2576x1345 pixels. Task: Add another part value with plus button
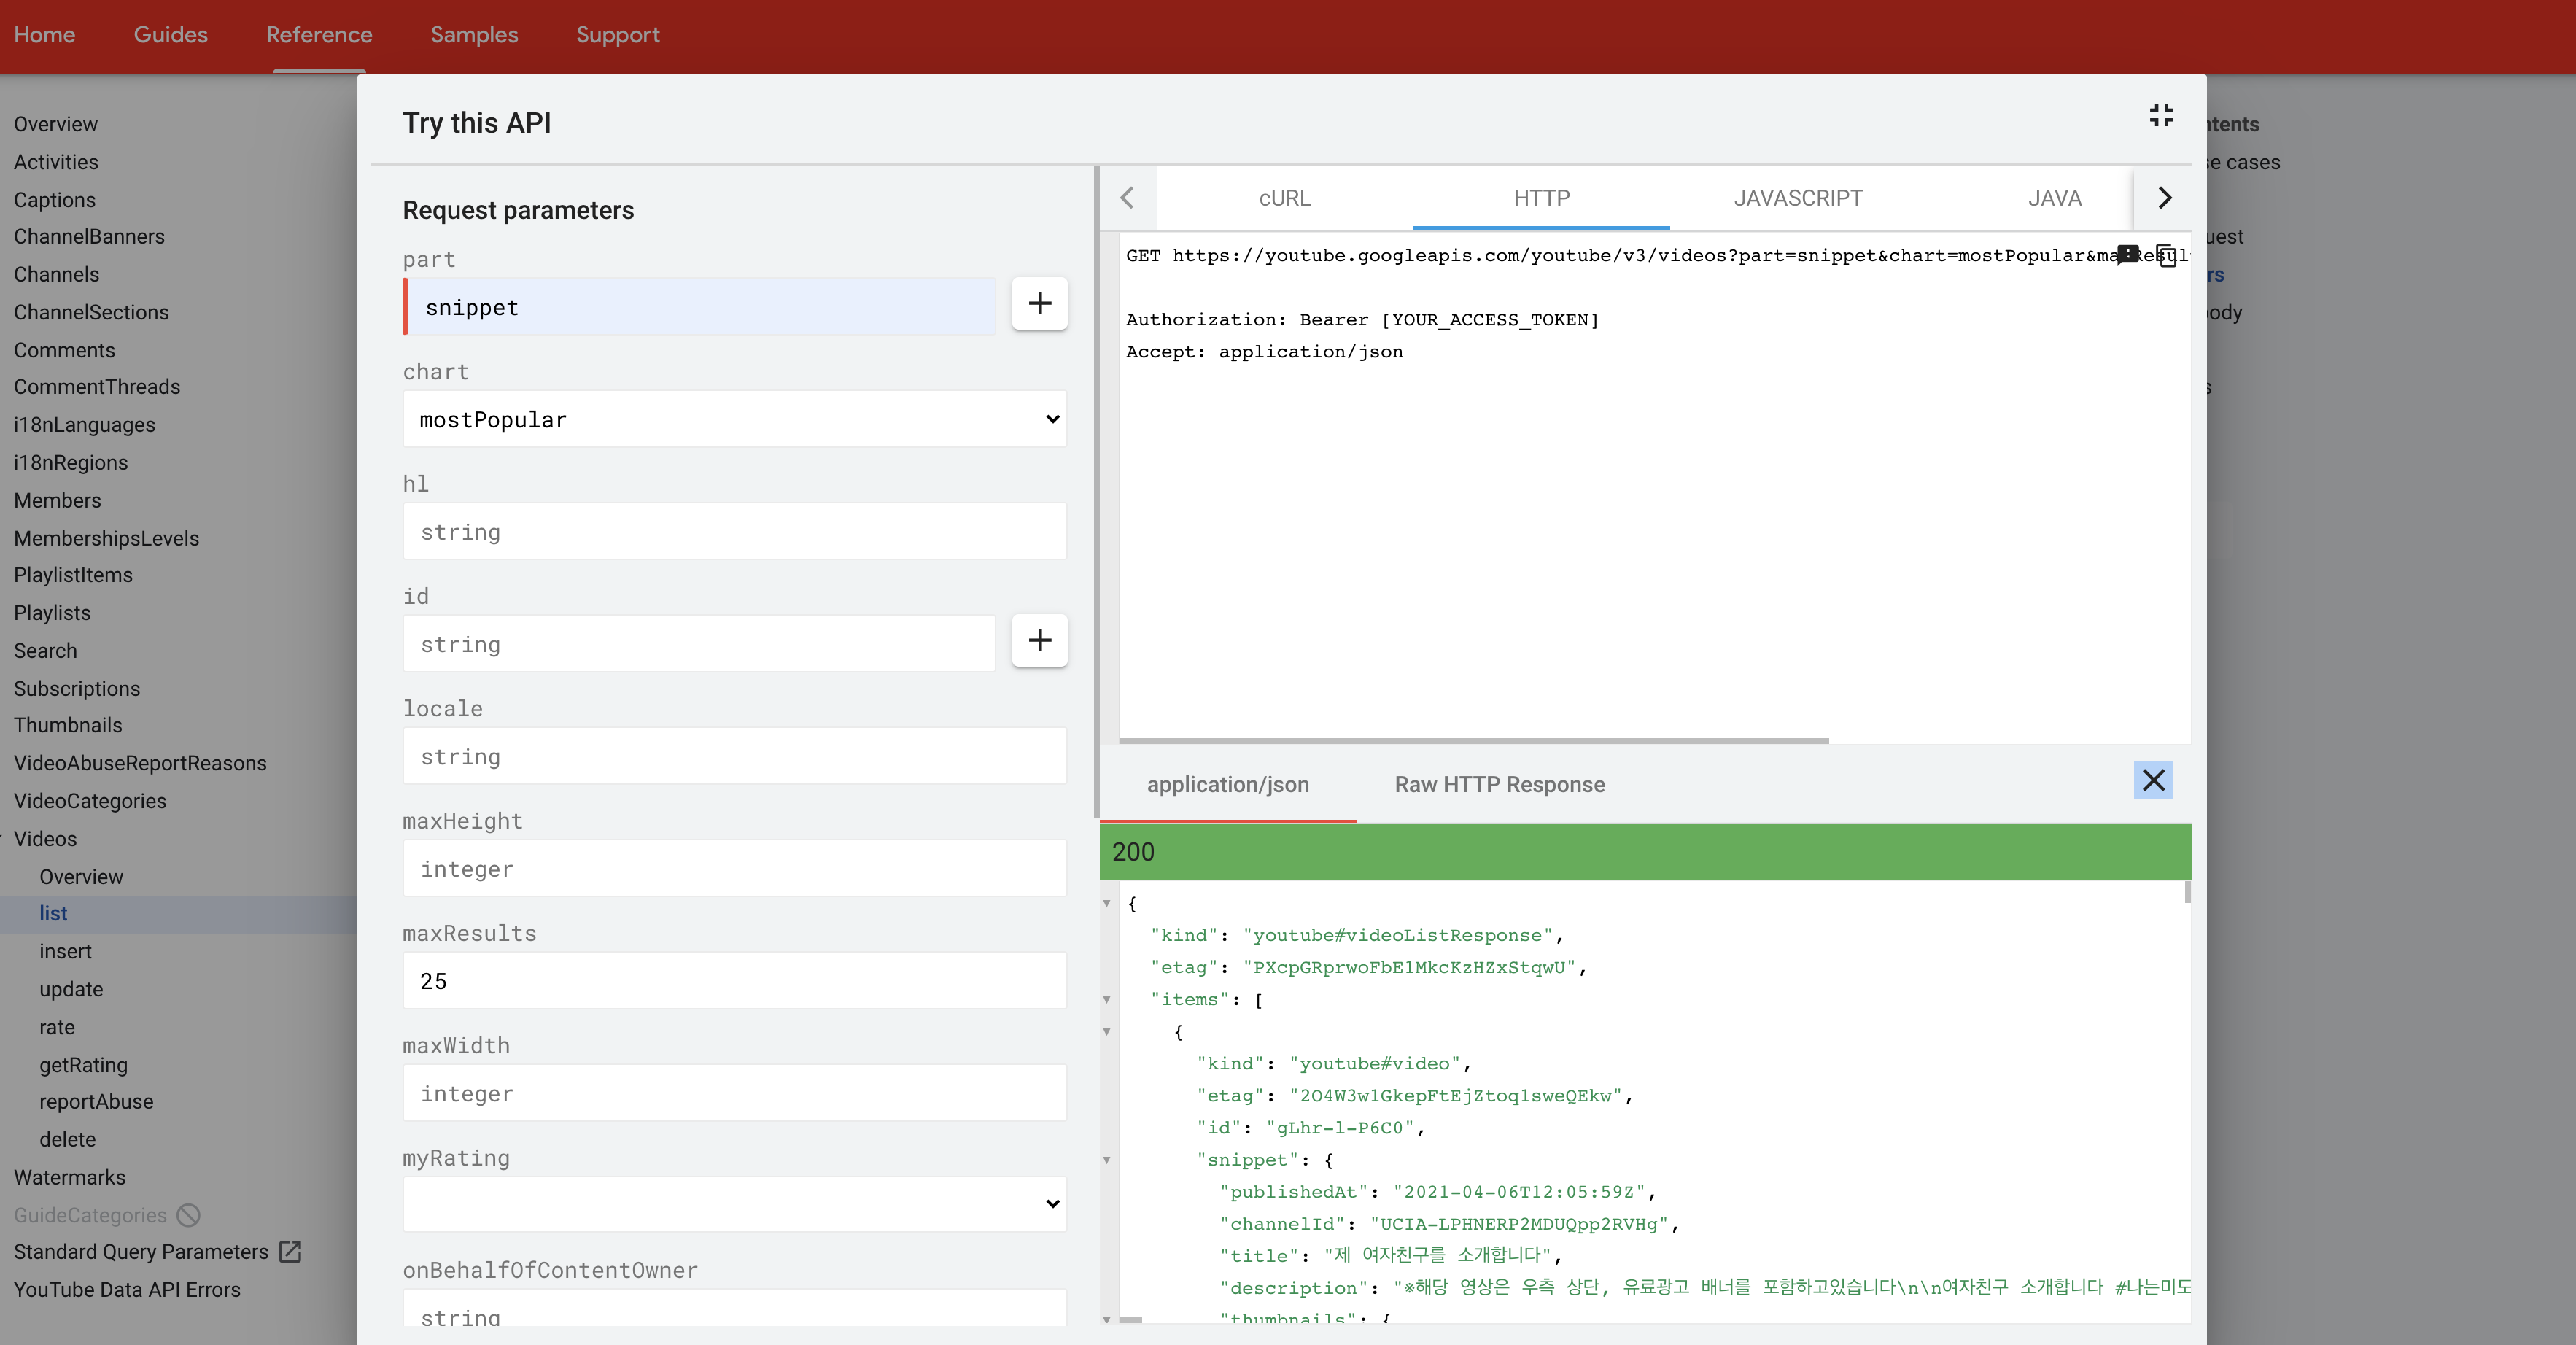pos(1039,304)
